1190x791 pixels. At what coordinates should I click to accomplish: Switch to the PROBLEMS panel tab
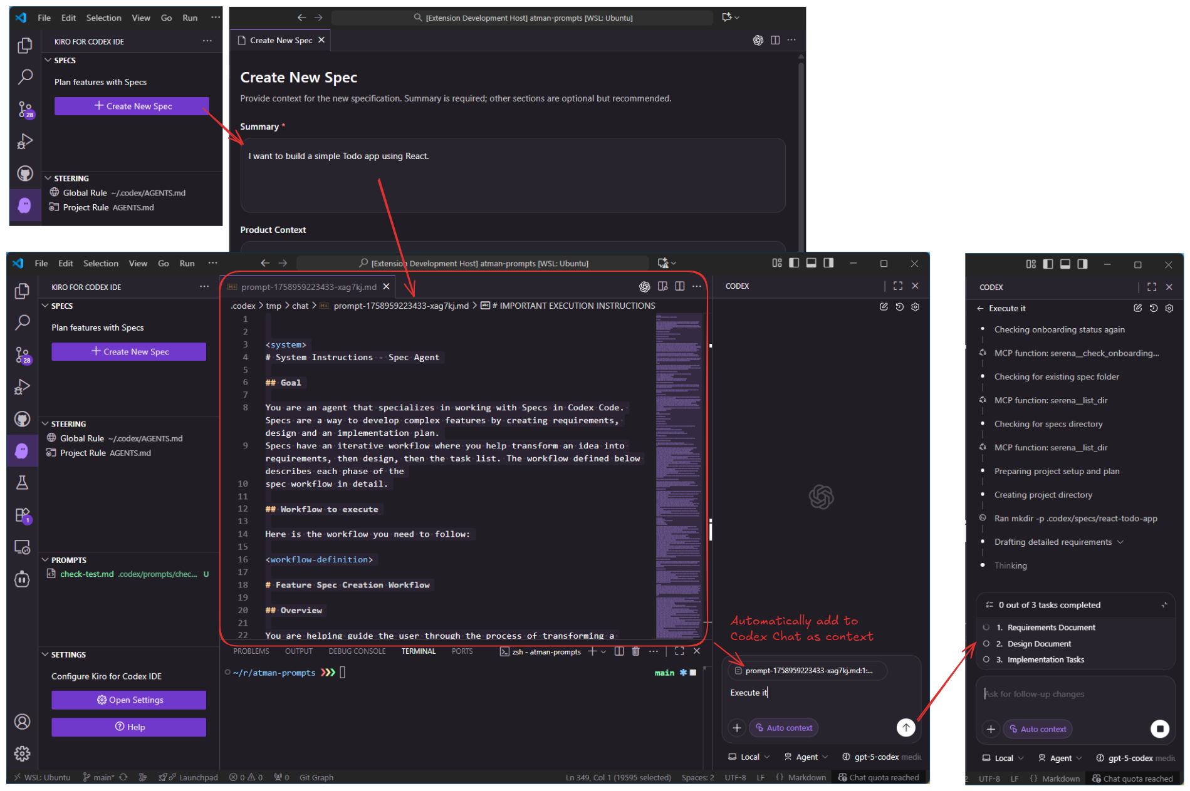click(x=251, y=651)
